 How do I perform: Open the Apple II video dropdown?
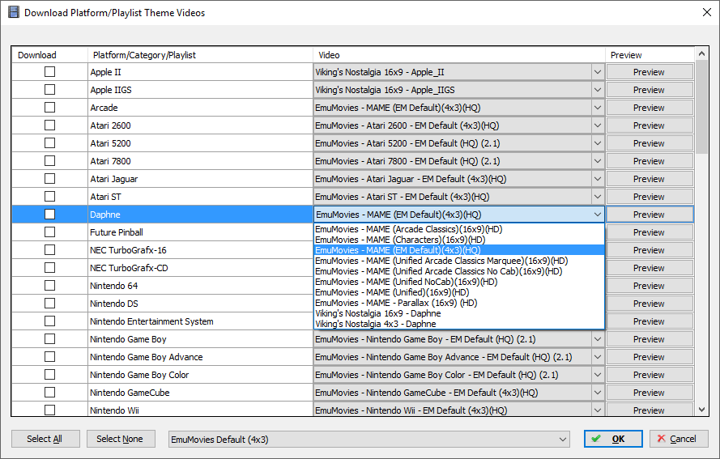tap(598, 72)
